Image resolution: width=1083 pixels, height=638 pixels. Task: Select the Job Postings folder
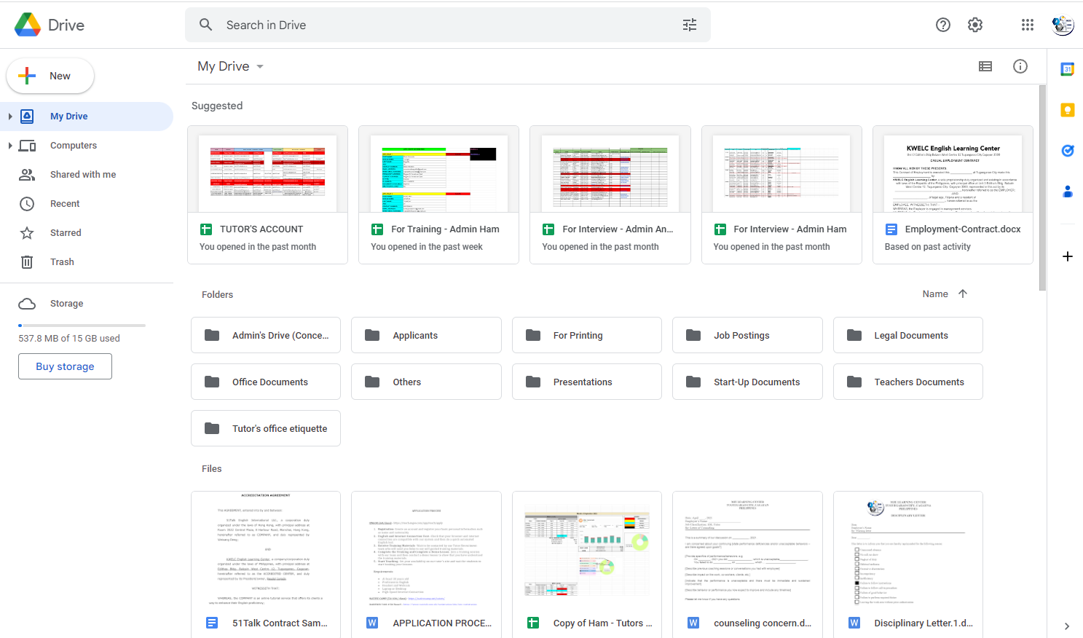click(747, 335)
